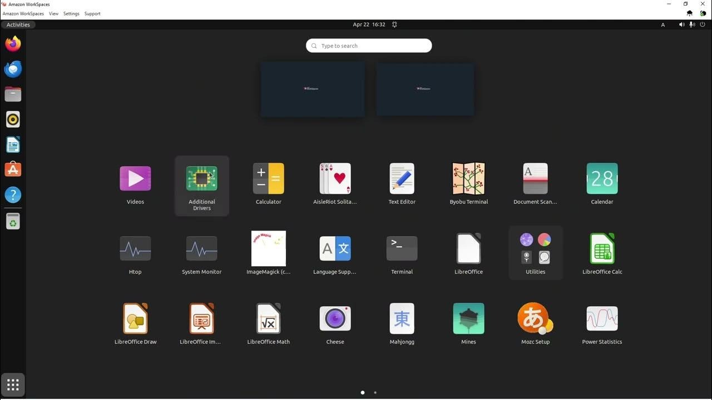
Task: Start the Mines game
Action: [x=469, y=319]
